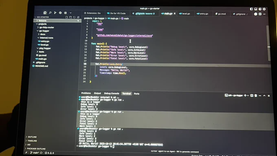Open the Extensions view icon

coord(65,13)
